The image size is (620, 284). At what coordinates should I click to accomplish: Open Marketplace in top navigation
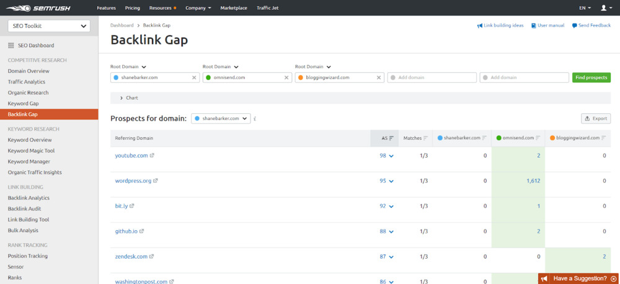234,8
